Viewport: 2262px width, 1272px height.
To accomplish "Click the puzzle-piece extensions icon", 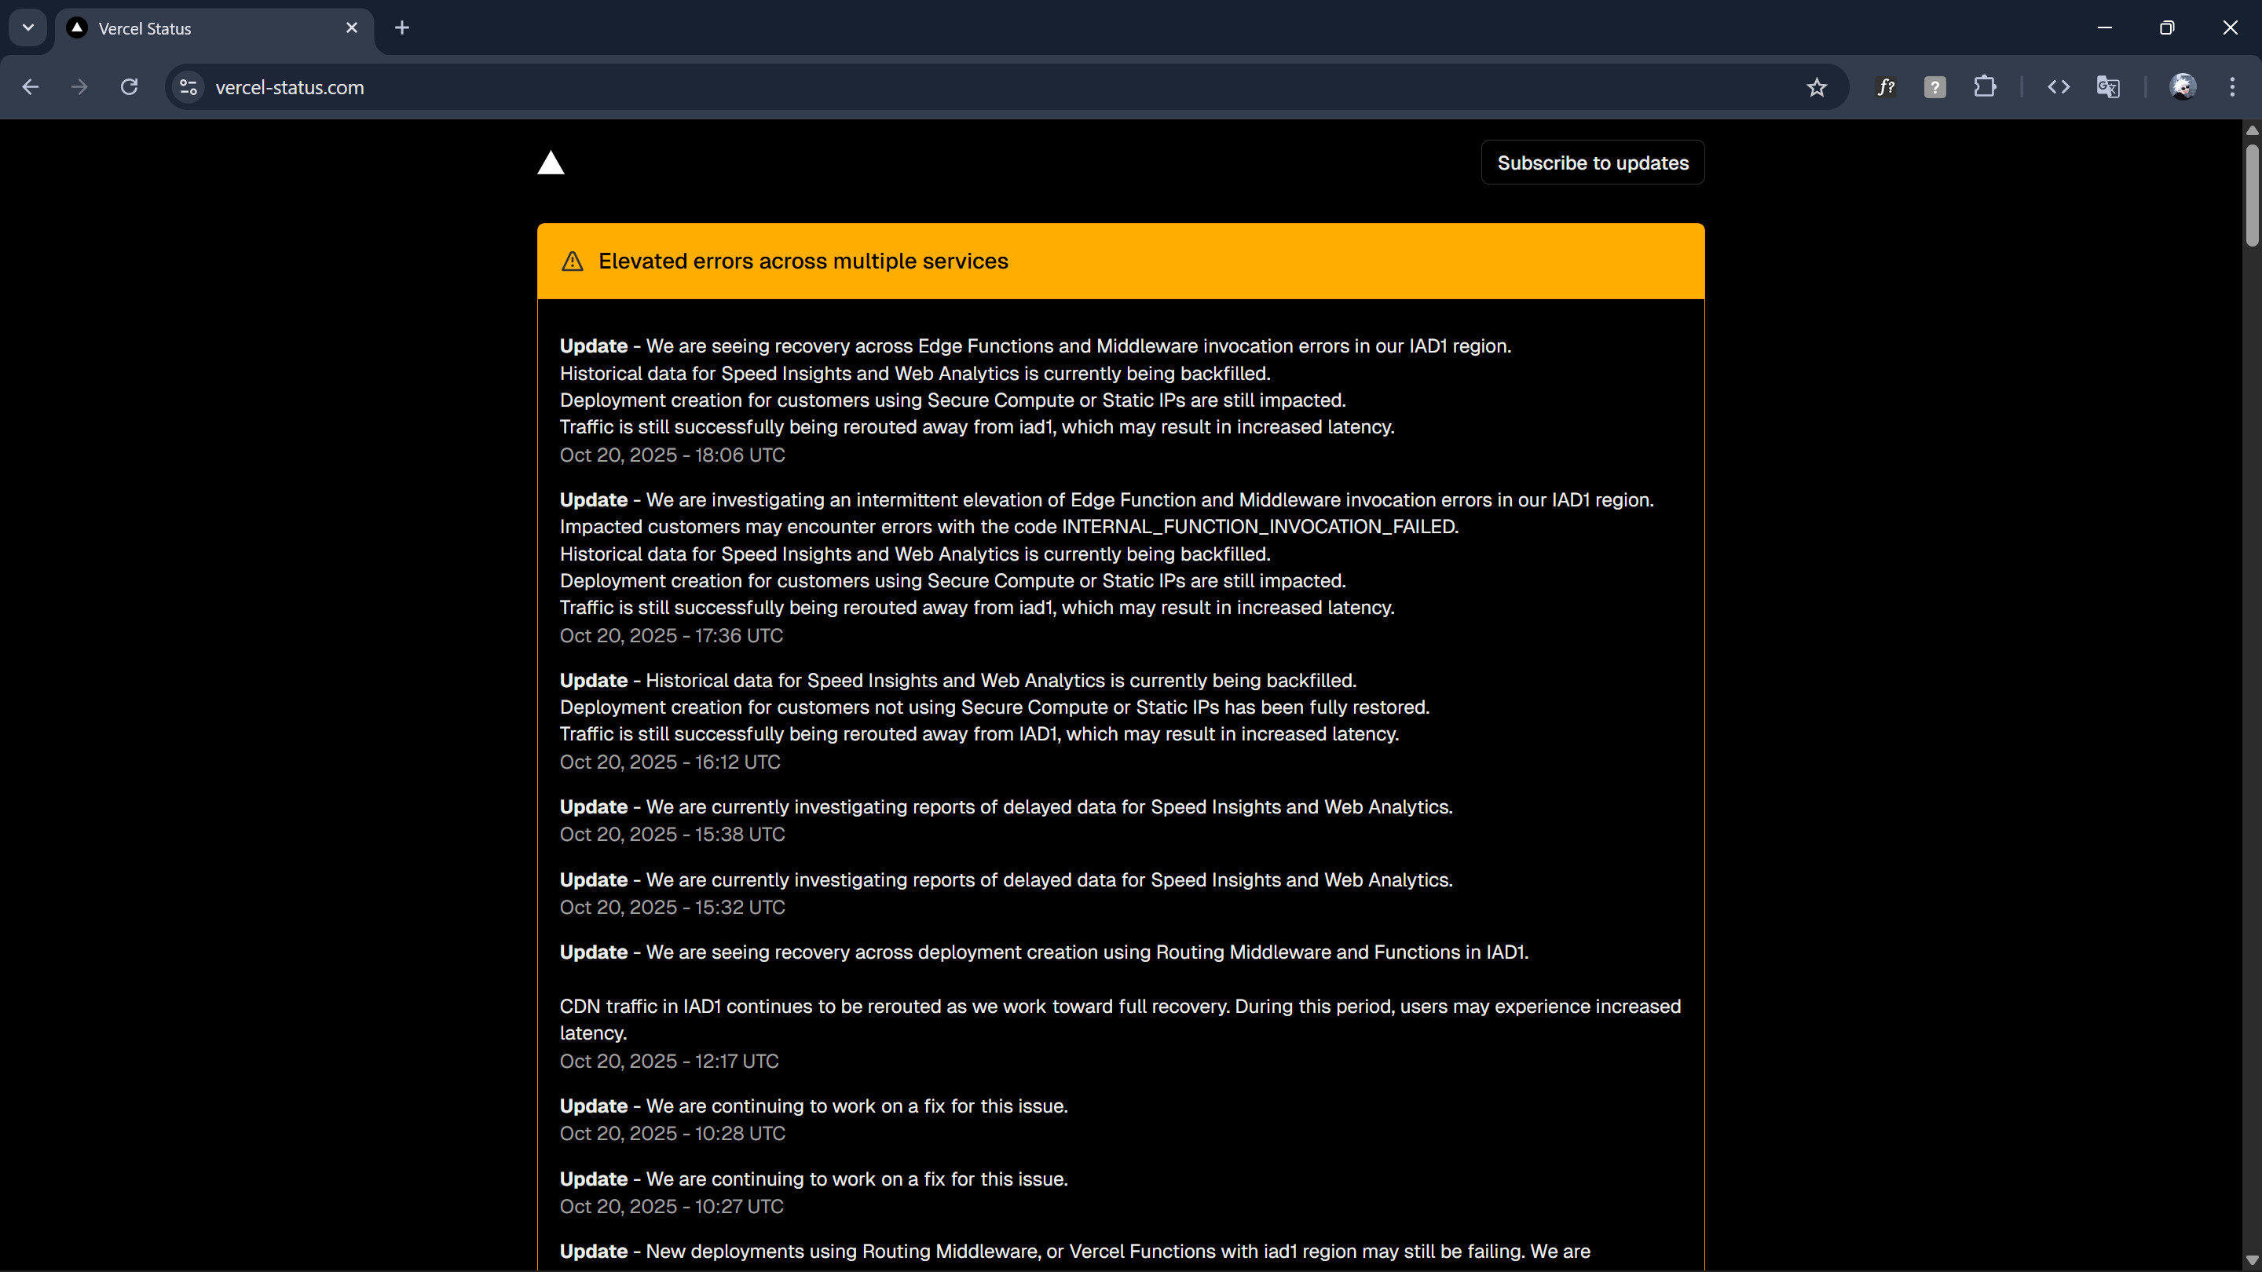I will [x=1985, y=86].
